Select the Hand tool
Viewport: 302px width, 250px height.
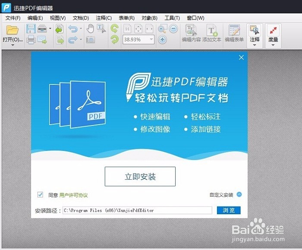click(x=90, y=28)
